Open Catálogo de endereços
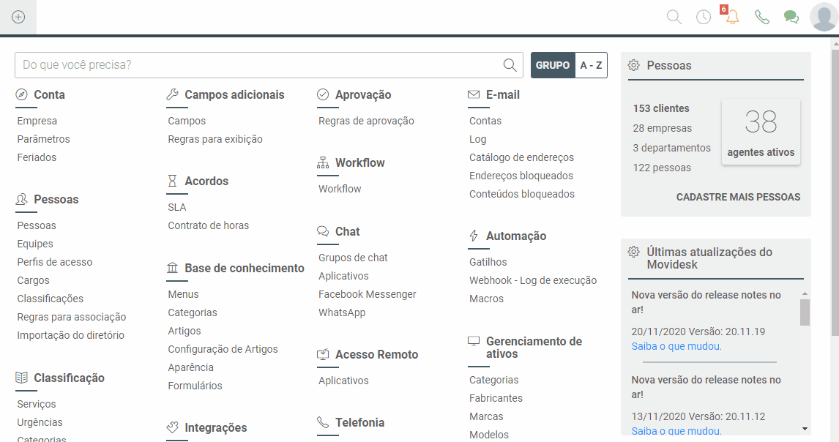 (521, 157)
